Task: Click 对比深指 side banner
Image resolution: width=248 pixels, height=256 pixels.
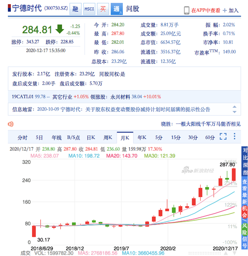Action: point(244,161)
